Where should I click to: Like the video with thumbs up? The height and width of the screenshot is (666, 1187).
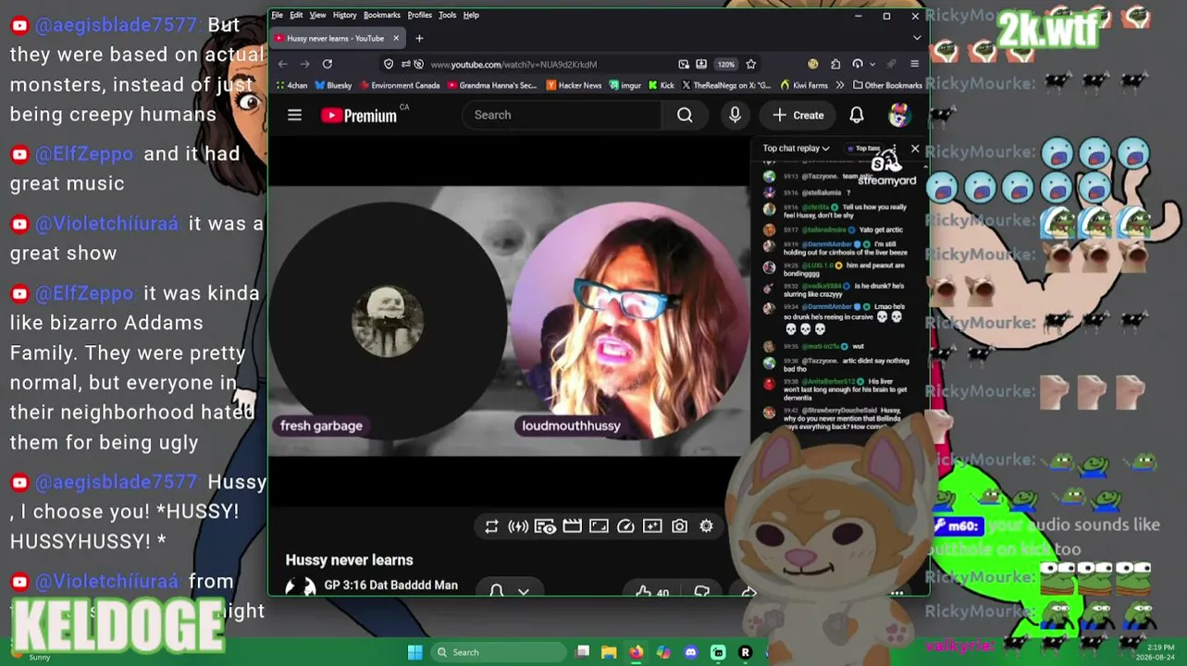pos(652,592)
